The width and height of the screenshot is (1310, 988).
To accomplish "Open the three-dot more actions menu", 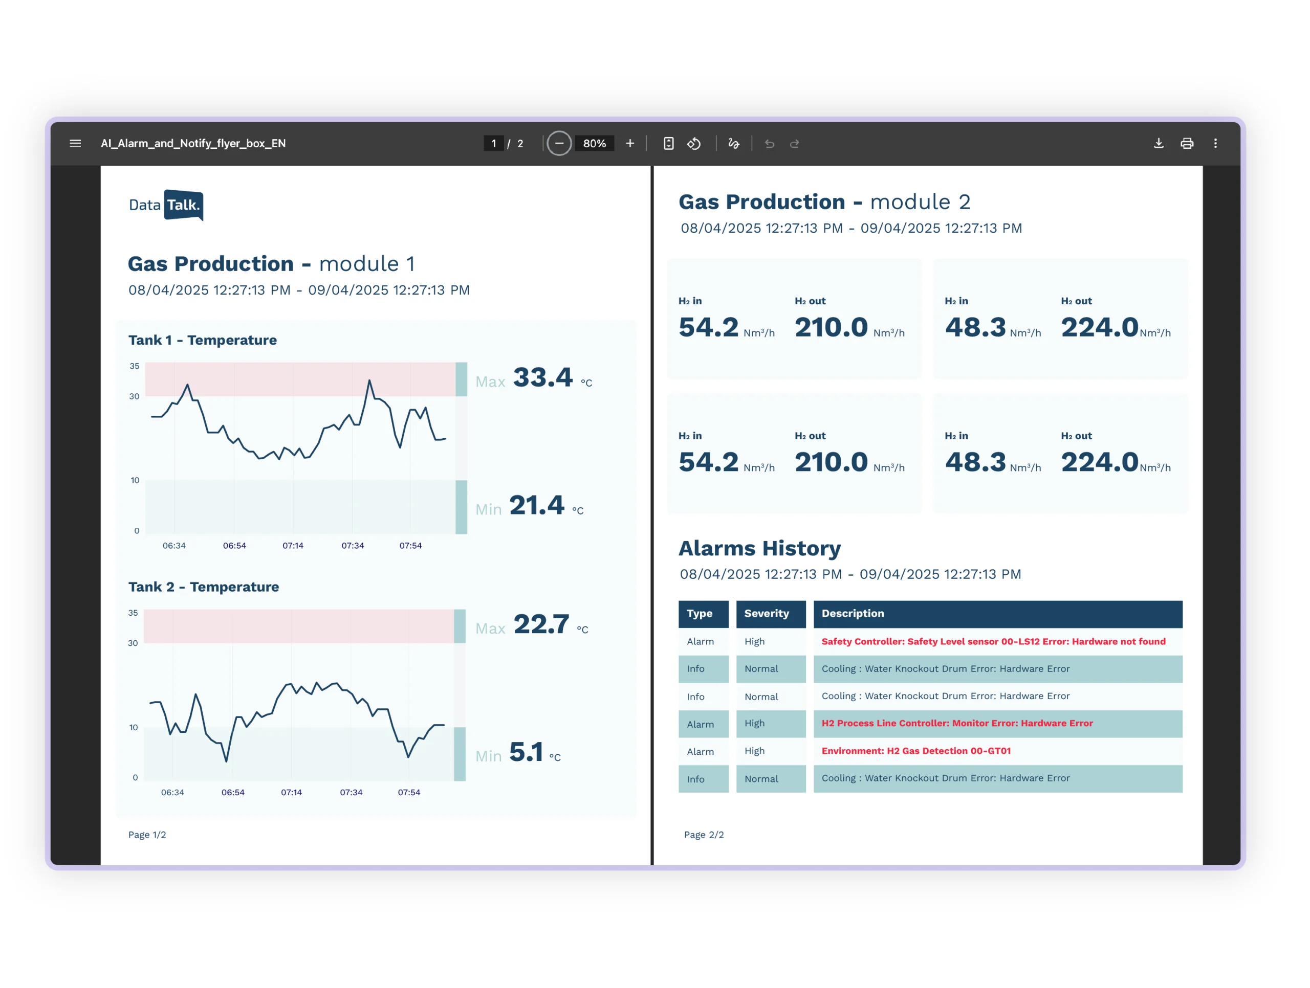I will 1215,143.
